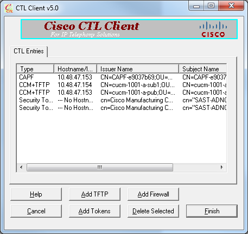The image size is (248, 234).
Task: Click the CTL Client title bar icon
Action: click(x=9, y=8)
